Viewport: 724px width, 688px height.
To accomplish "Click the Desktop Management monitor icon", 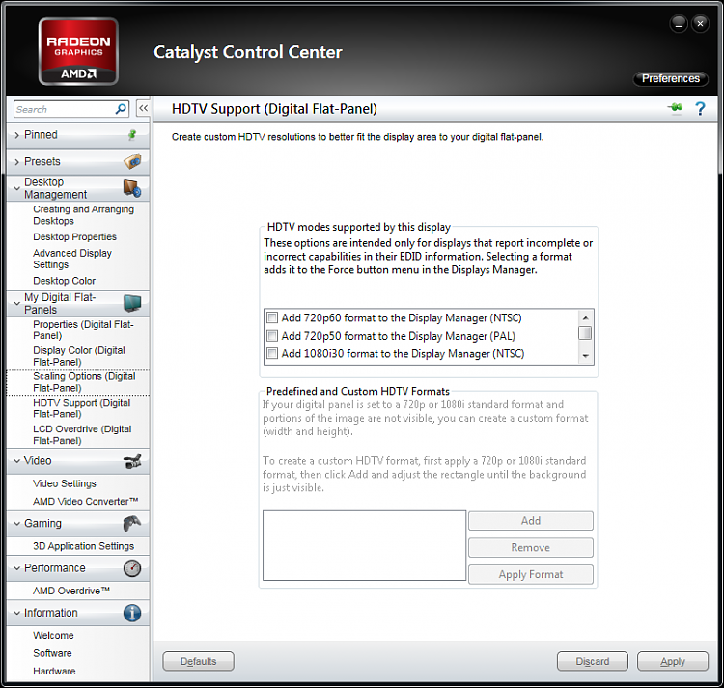I will [x=132, y=188].
